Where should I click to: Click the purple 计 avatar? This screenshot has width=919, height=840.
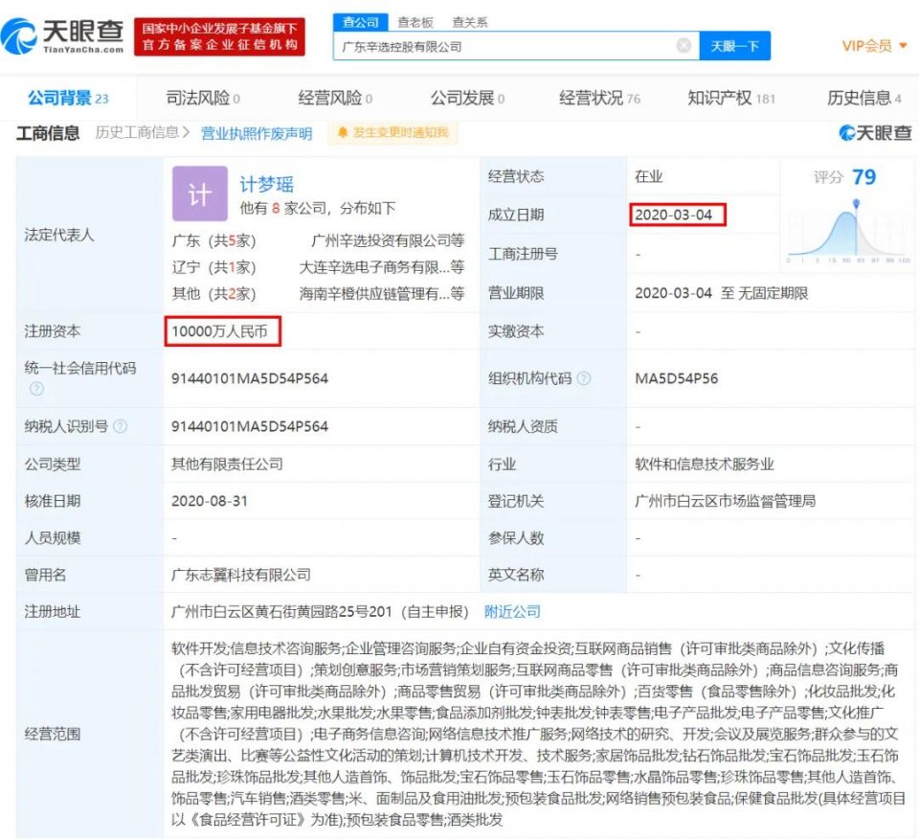click(200, 193)
